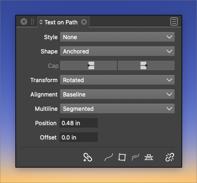Screen dimensions: 197x183
Task: Toggle the left Cap style button
Action: 88,65
